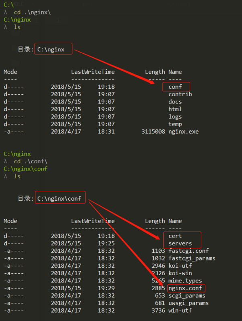The height and width of the screenshot is (321, 242).
Task: Click the 'mime.types' file name
Action: [x=185, y=280]
